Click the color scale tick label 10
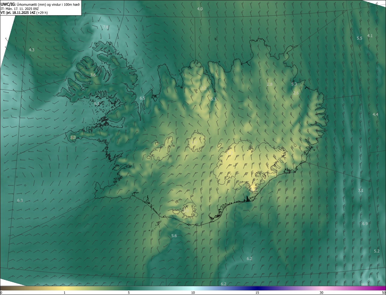Viewport: 386px width, 295px height. [193, 293]
